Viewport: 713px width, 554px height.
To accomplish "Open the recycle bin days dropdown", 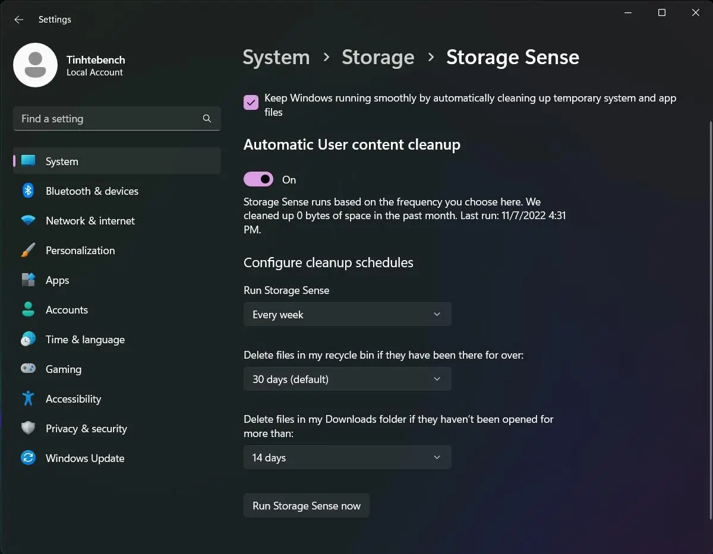I will pyautogui.click(x=348, y=379).
